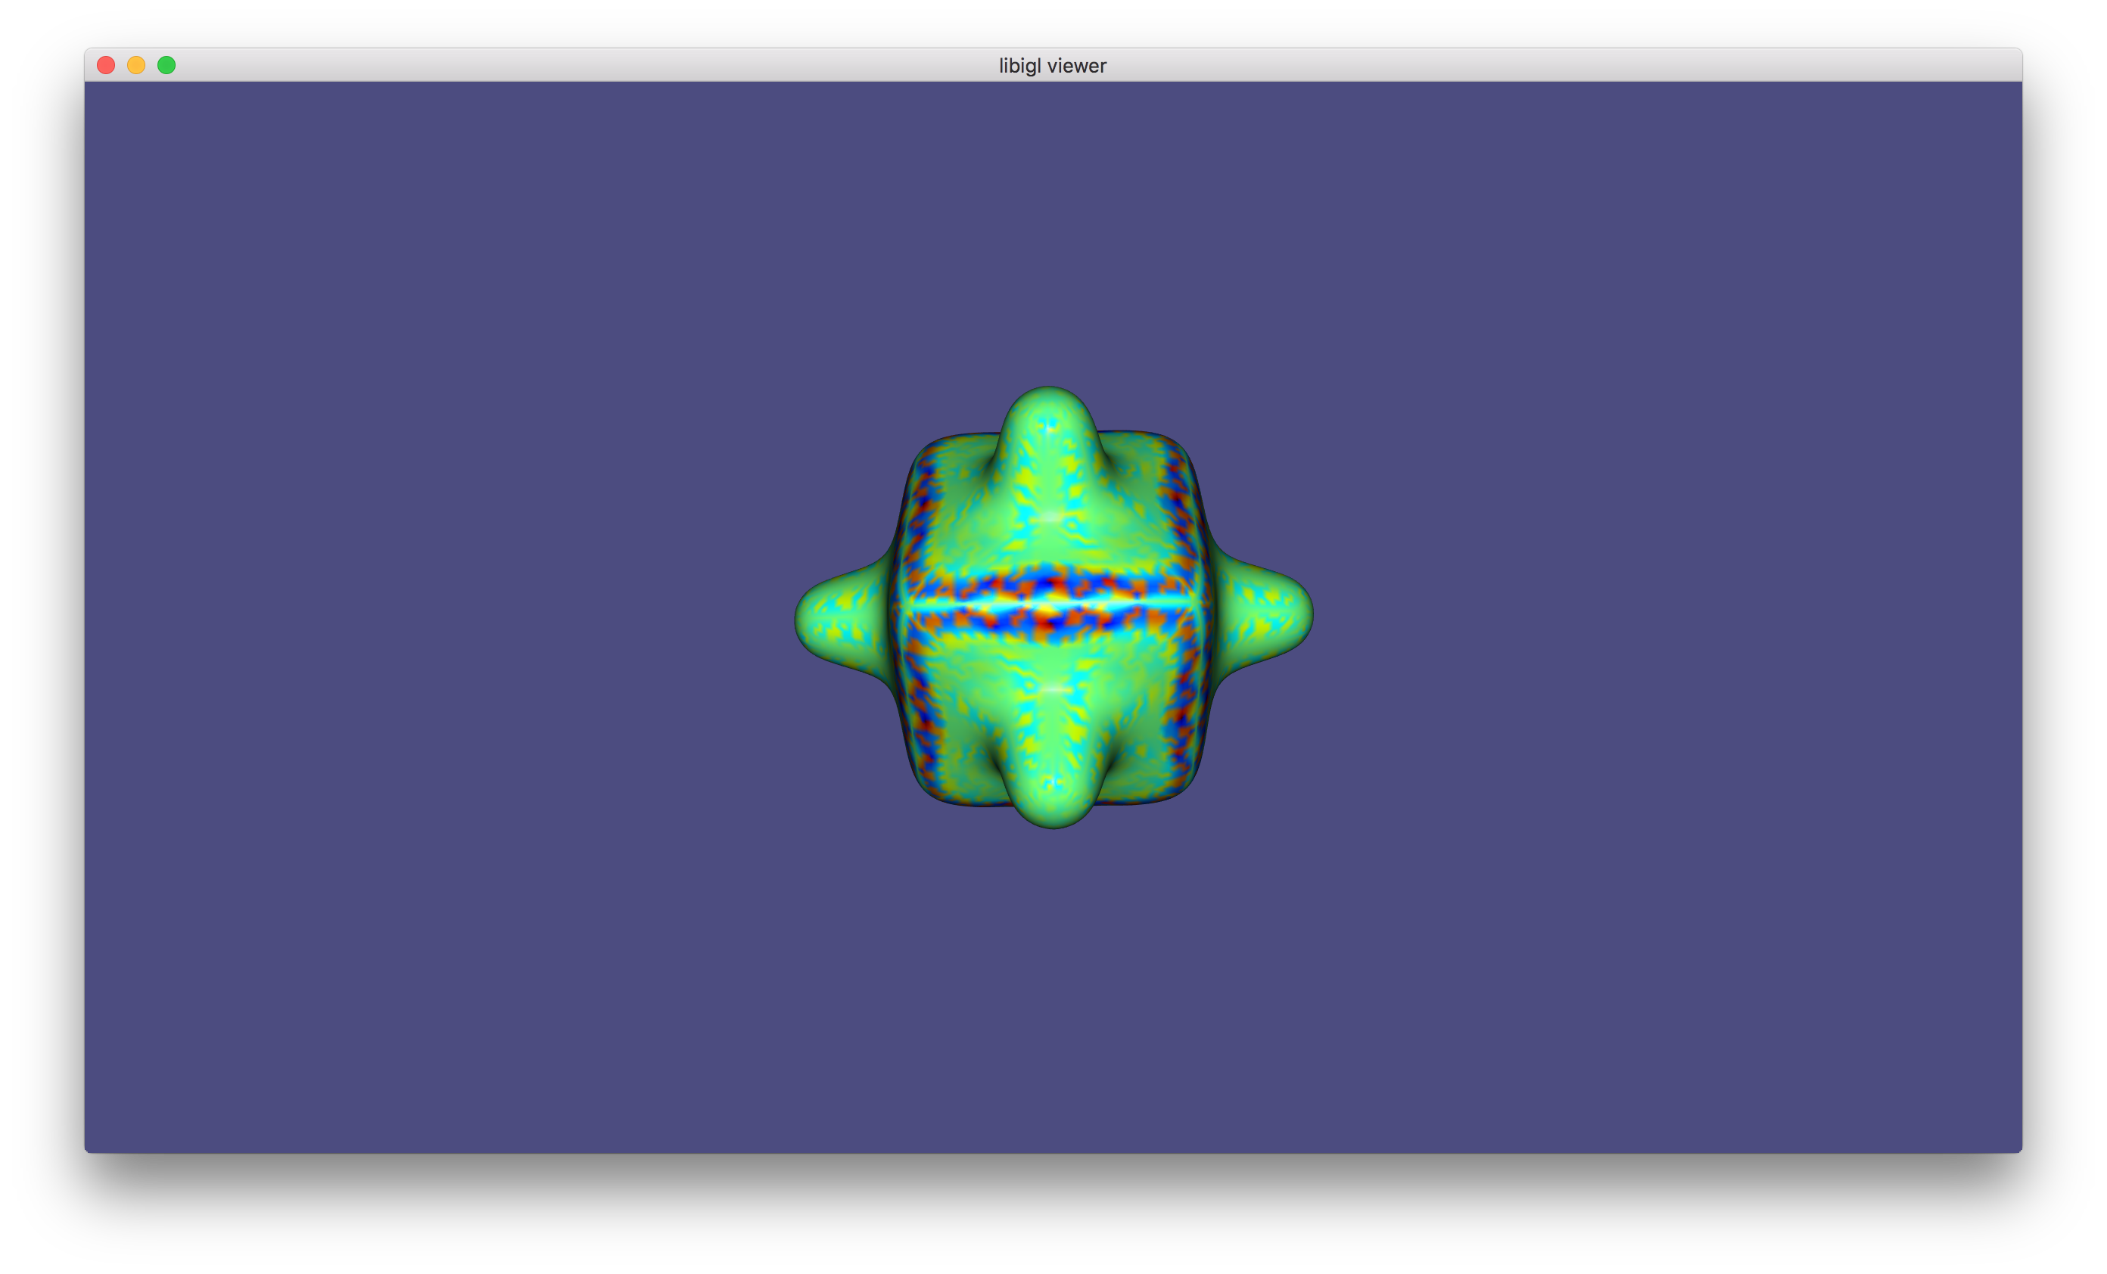Click the top bump of the mesh
The image size is (2107, 1274).
1049,423
